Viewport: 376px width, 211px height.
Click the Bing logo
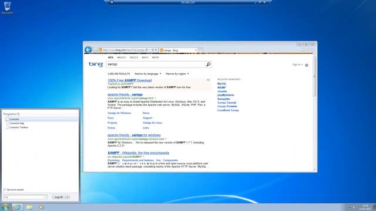coord(96,64)
